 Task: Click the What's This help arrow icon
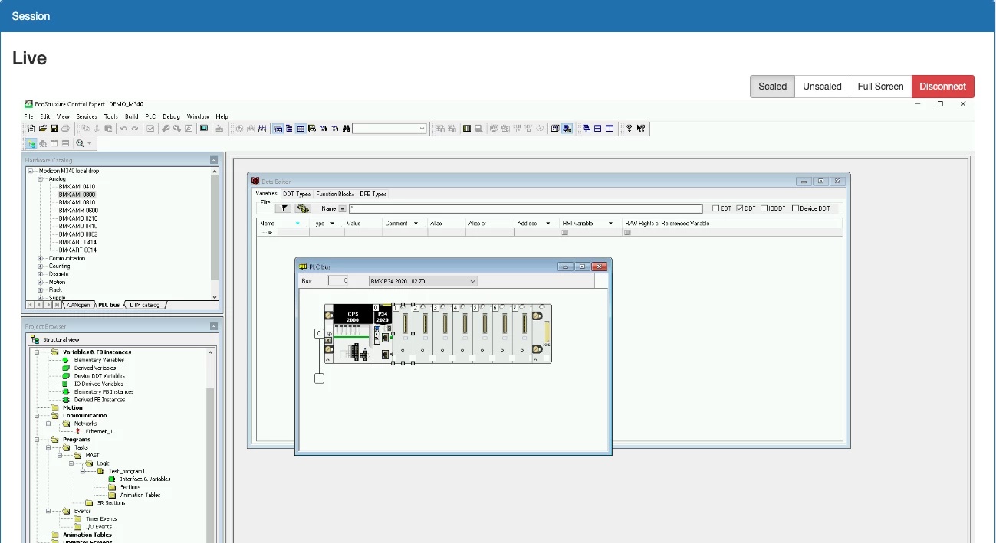point(641,129)
